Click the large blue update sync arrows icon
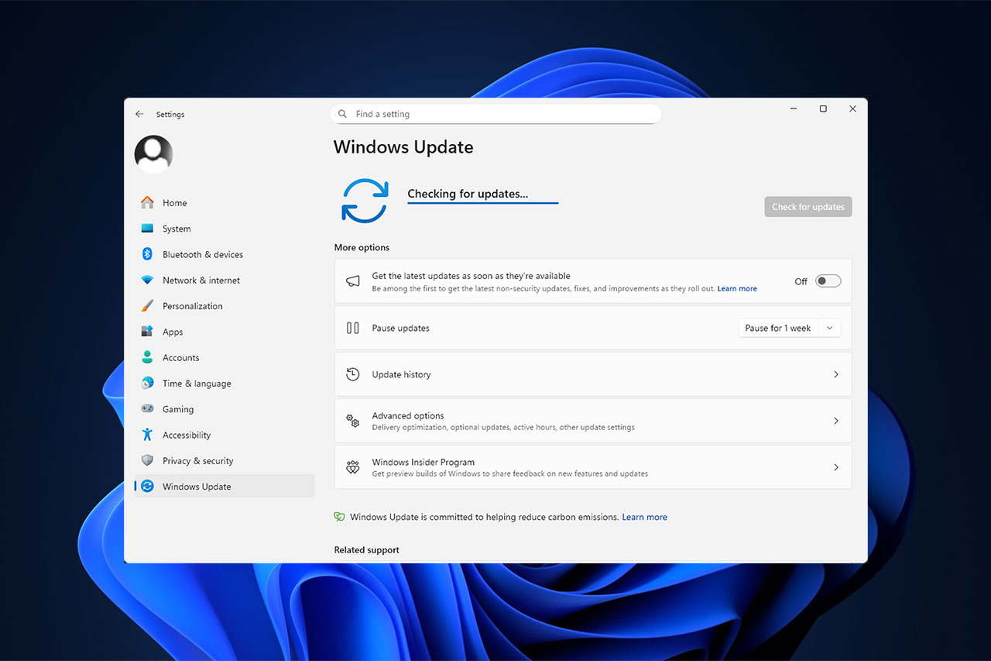The image size is (991, 661). [x=365, y=201]
